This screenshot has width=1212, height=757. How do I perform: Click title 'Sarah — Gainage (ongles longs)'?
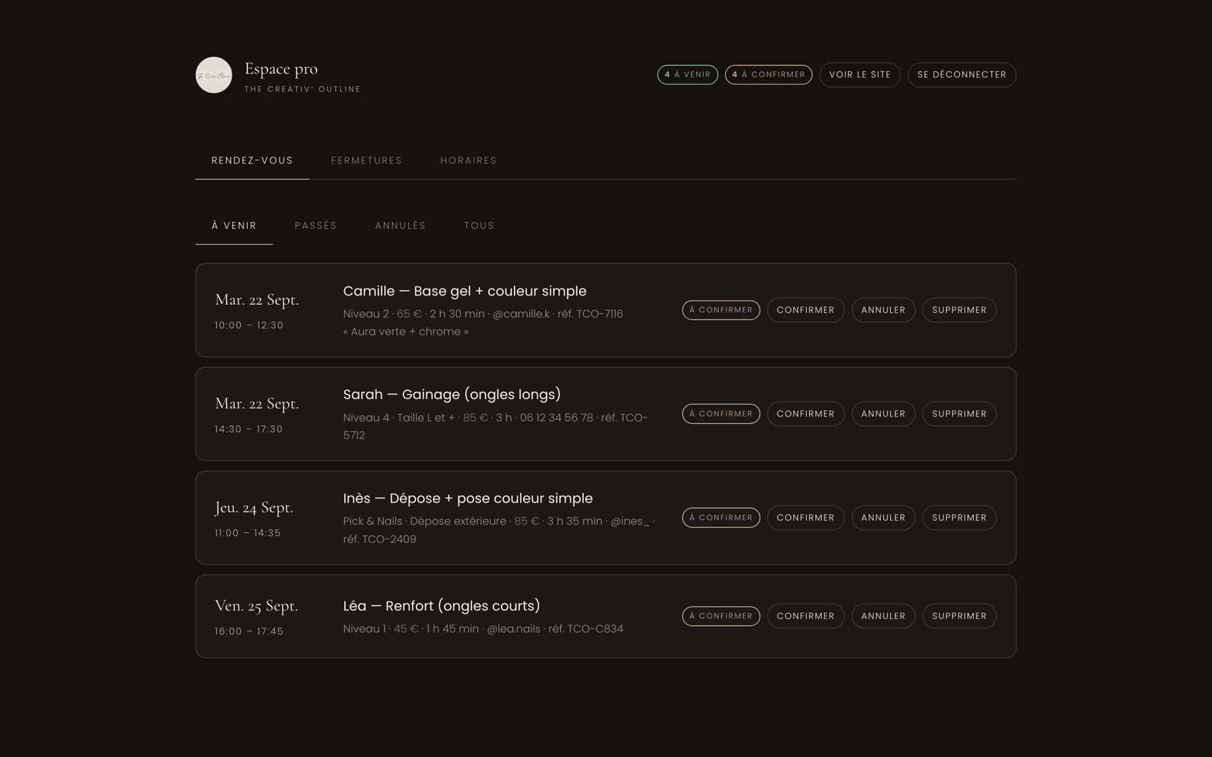tap(452, 395)
